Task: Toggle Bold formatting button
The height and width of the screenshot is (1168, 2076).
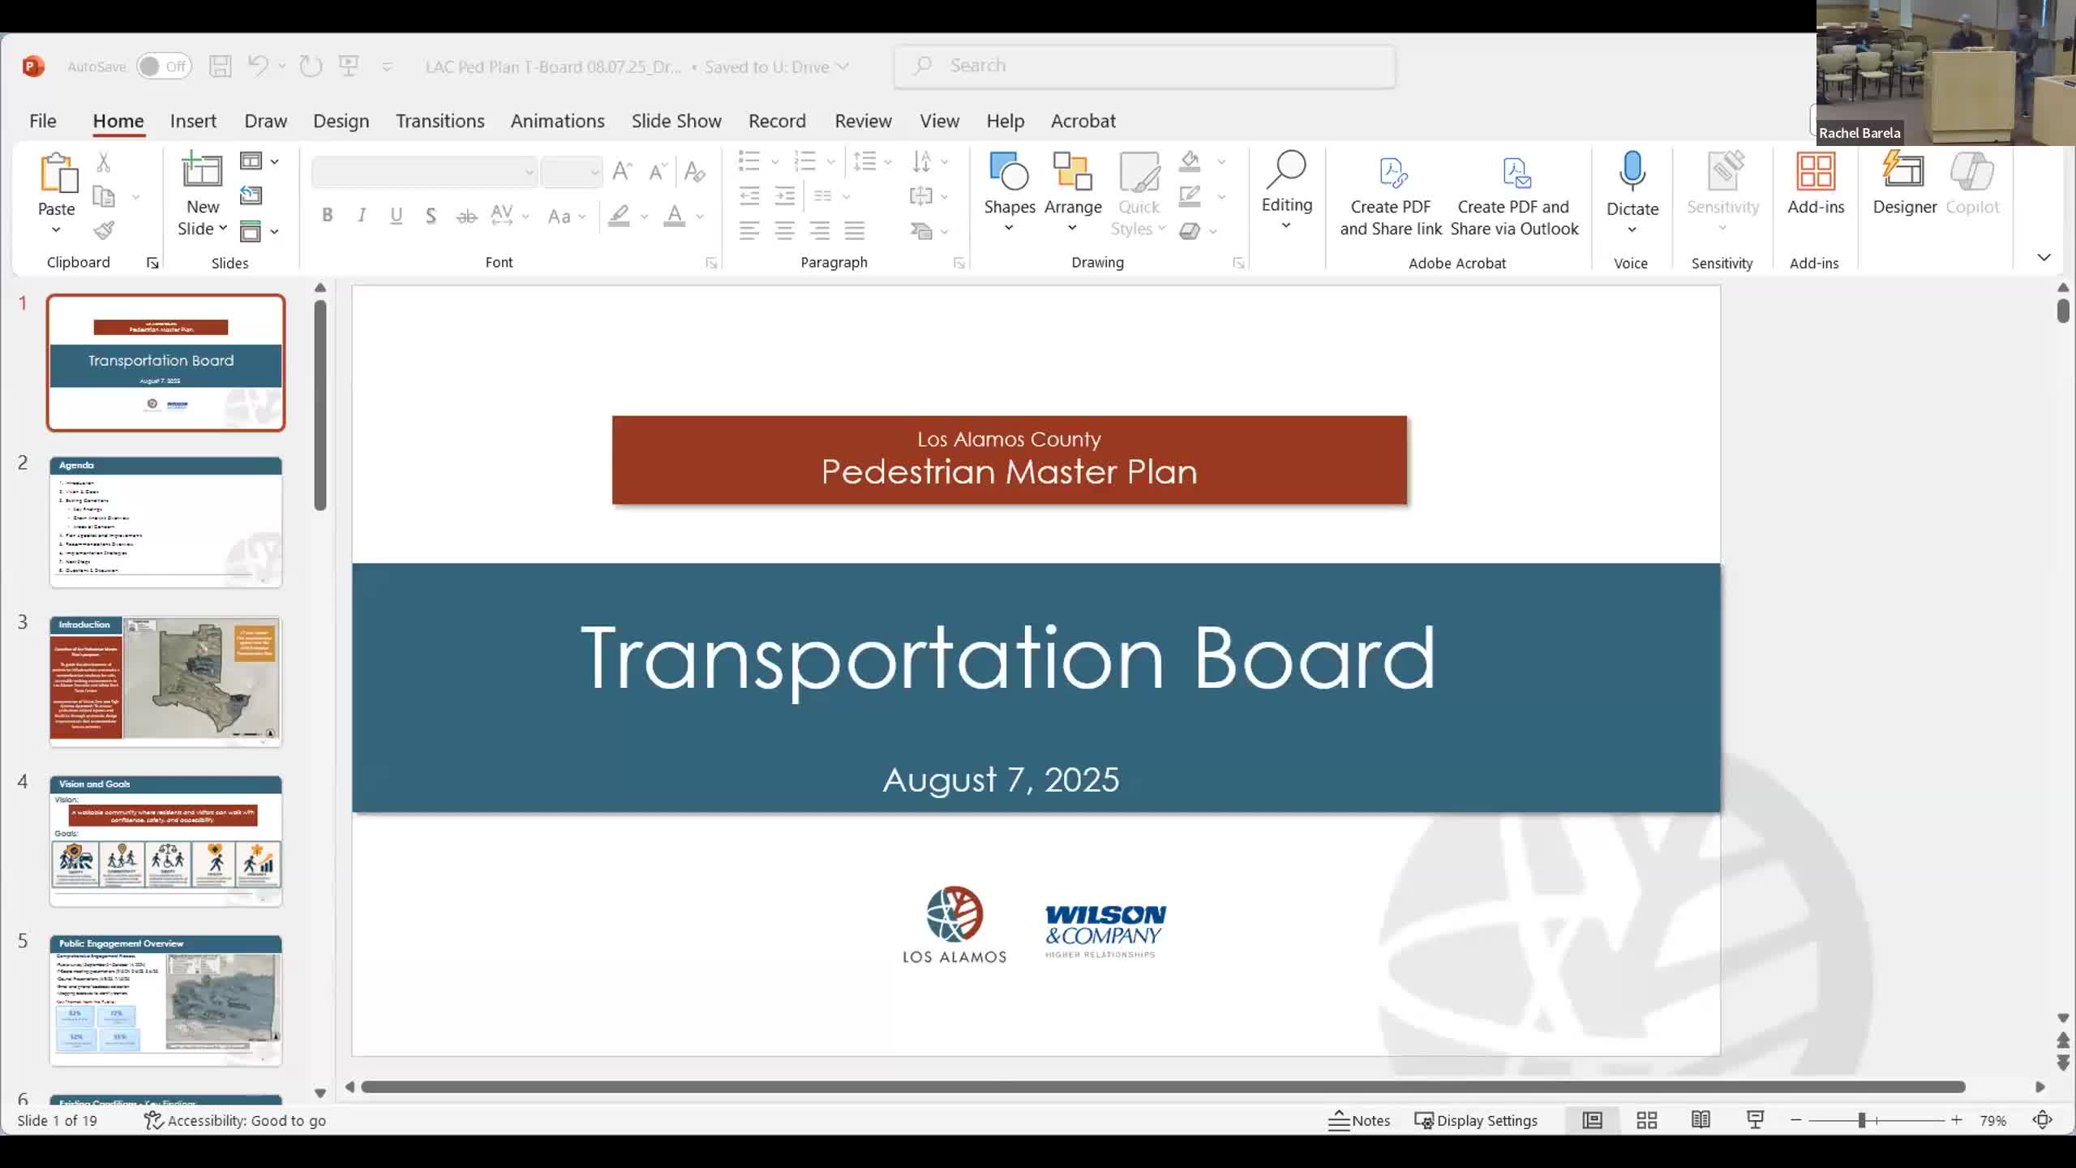Action: [328, 216]
